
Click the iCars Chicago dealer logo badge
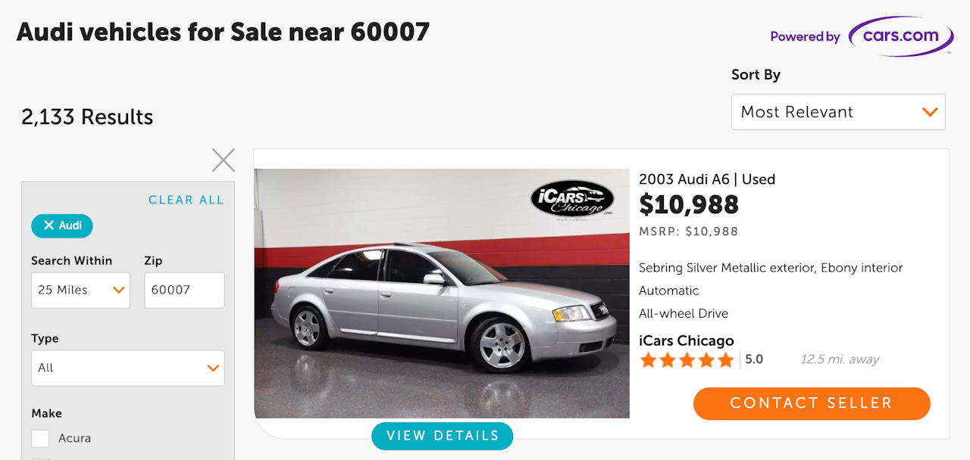click(571, 199)
